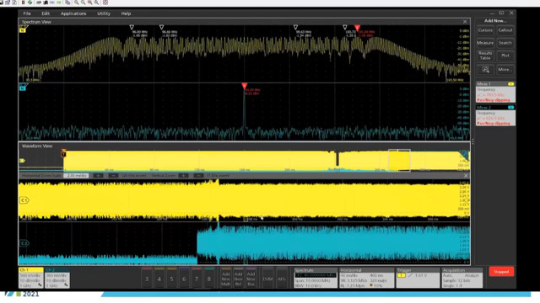
Task: Click the yellow Ch1 spectrum trace handle
Action: click(x=23, y=29)
